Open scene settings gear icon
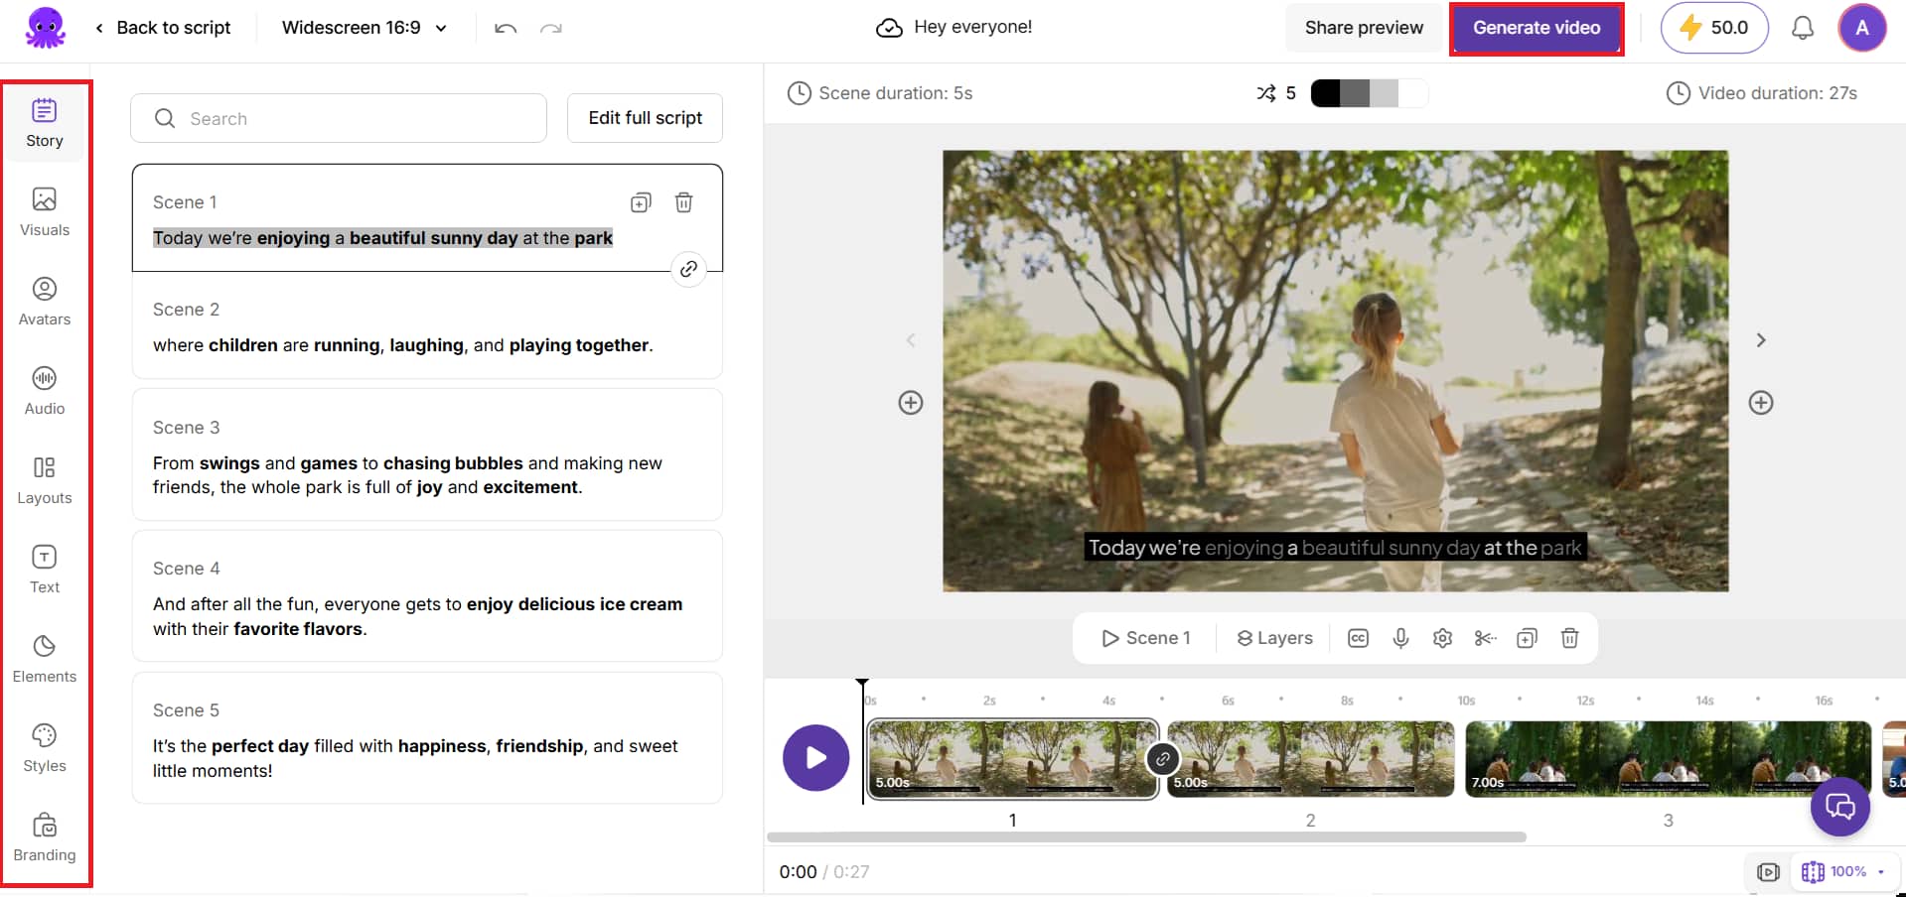The image size is (1906, 897). (1443, 638)
